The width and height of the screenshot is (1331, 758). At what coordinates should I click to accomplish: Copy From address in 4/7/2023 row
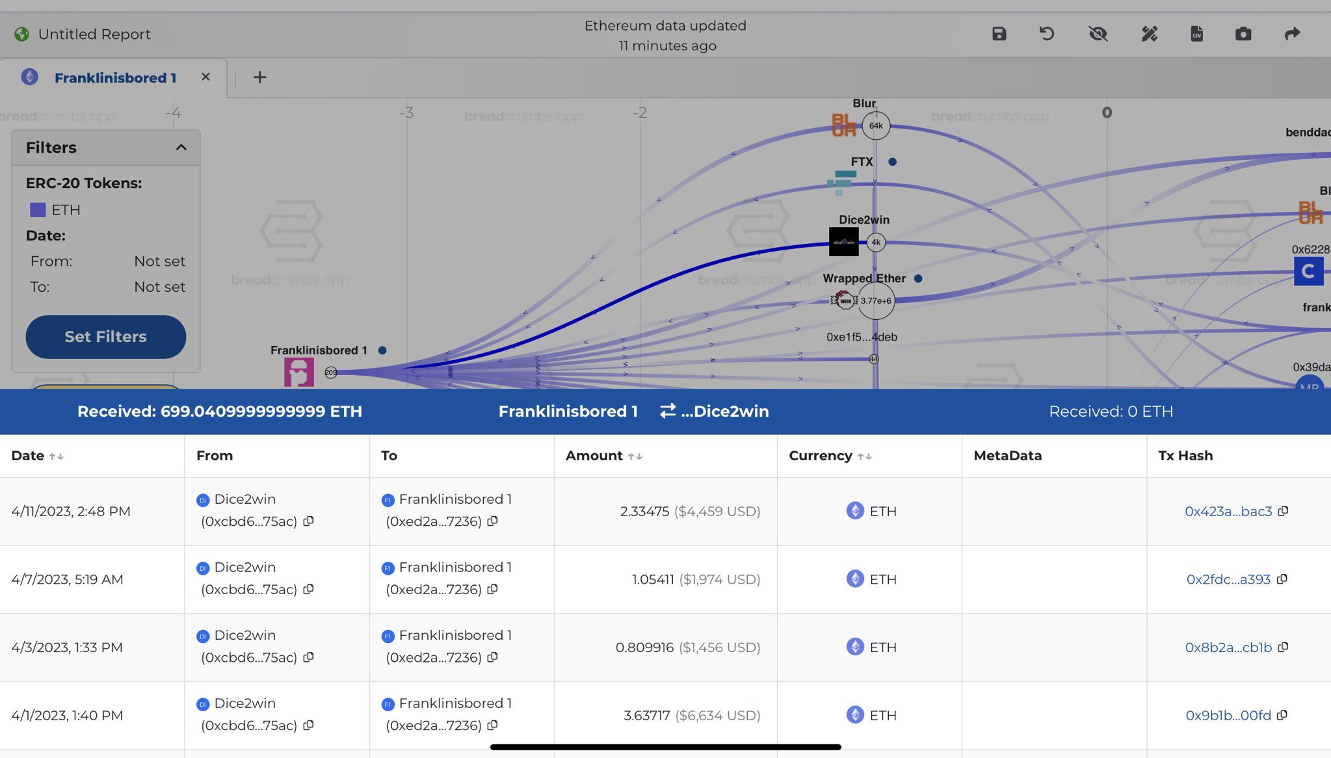tap(308, 589)
